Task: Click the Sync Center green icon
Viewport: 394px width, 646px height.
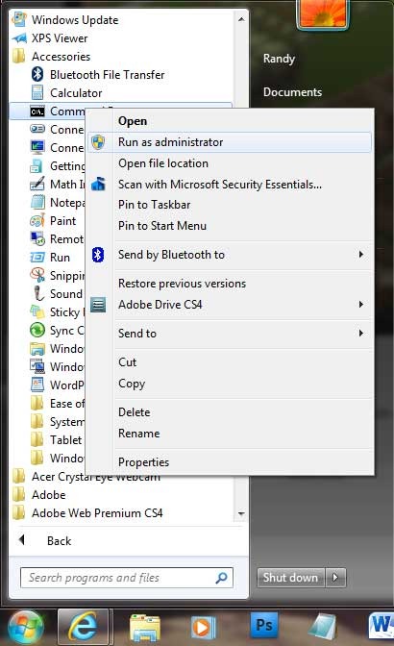Action: pos(37,330)
